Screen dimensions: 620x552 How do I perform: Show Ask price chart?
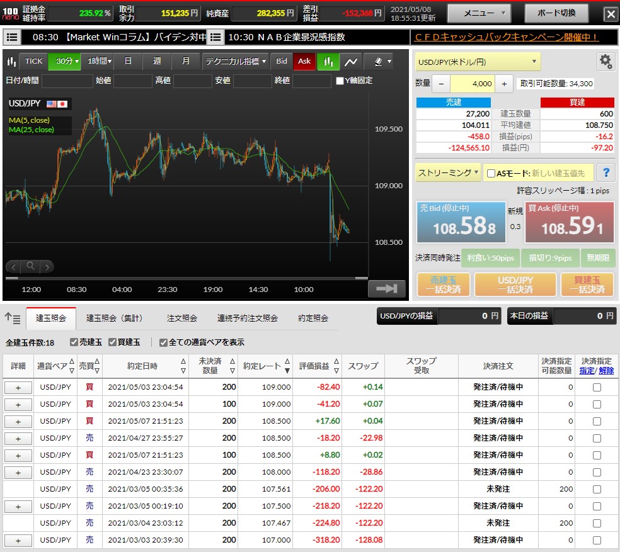(304, 61)
